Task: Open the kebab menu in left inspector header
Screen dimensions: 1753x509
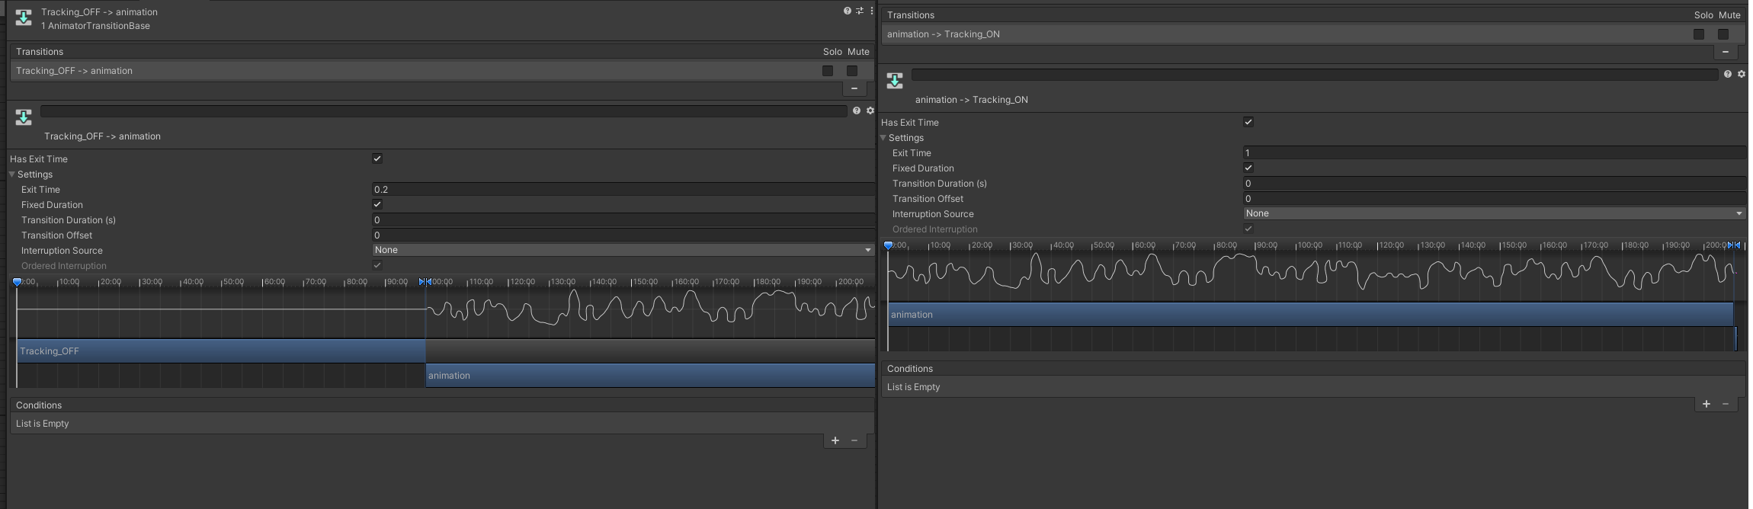Action: coord(871,11)
